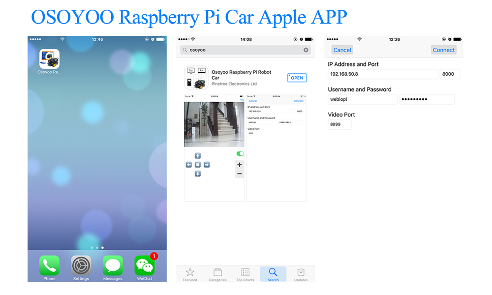Click the up arrow in preview screenshot

[198, 156]
